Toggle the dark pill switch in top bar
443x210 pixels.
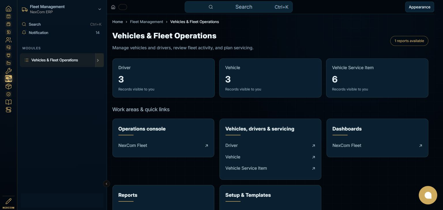[123, 7]
